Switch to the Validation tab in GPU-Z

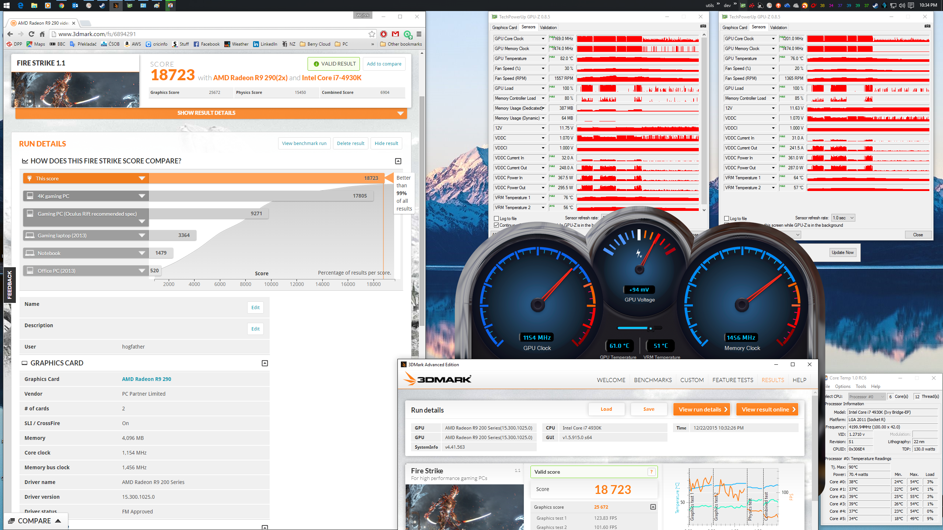pyautogui.click(x=548, y=27)
